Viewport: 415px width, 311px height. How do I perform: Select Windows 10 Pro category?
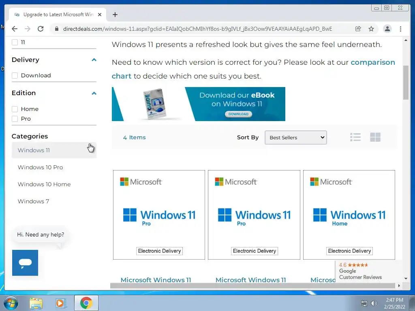(40, 167)
